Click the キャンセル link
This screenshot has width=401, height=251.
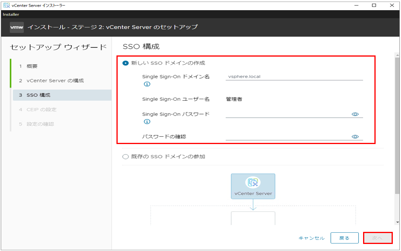(x=311, y=238)
